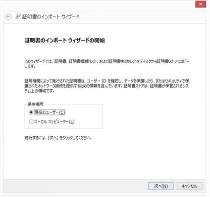Click the 保存場所 group box label
This screenshot has width=210, height=197.
coord(35,104)
